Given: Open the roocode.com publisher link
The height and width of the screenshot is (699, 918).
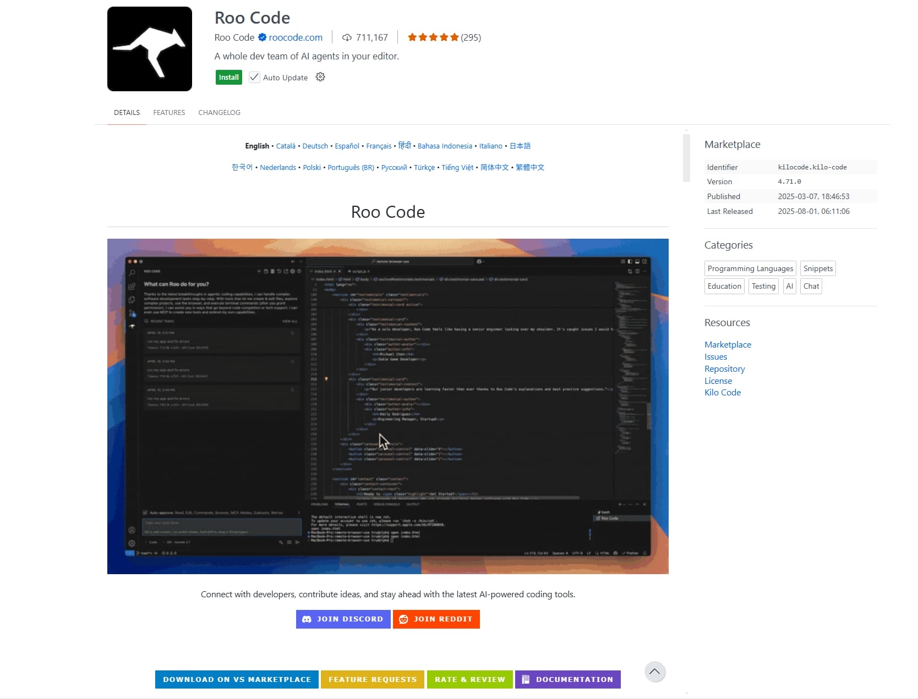Looking at the screenshot, I should point(296,37).
